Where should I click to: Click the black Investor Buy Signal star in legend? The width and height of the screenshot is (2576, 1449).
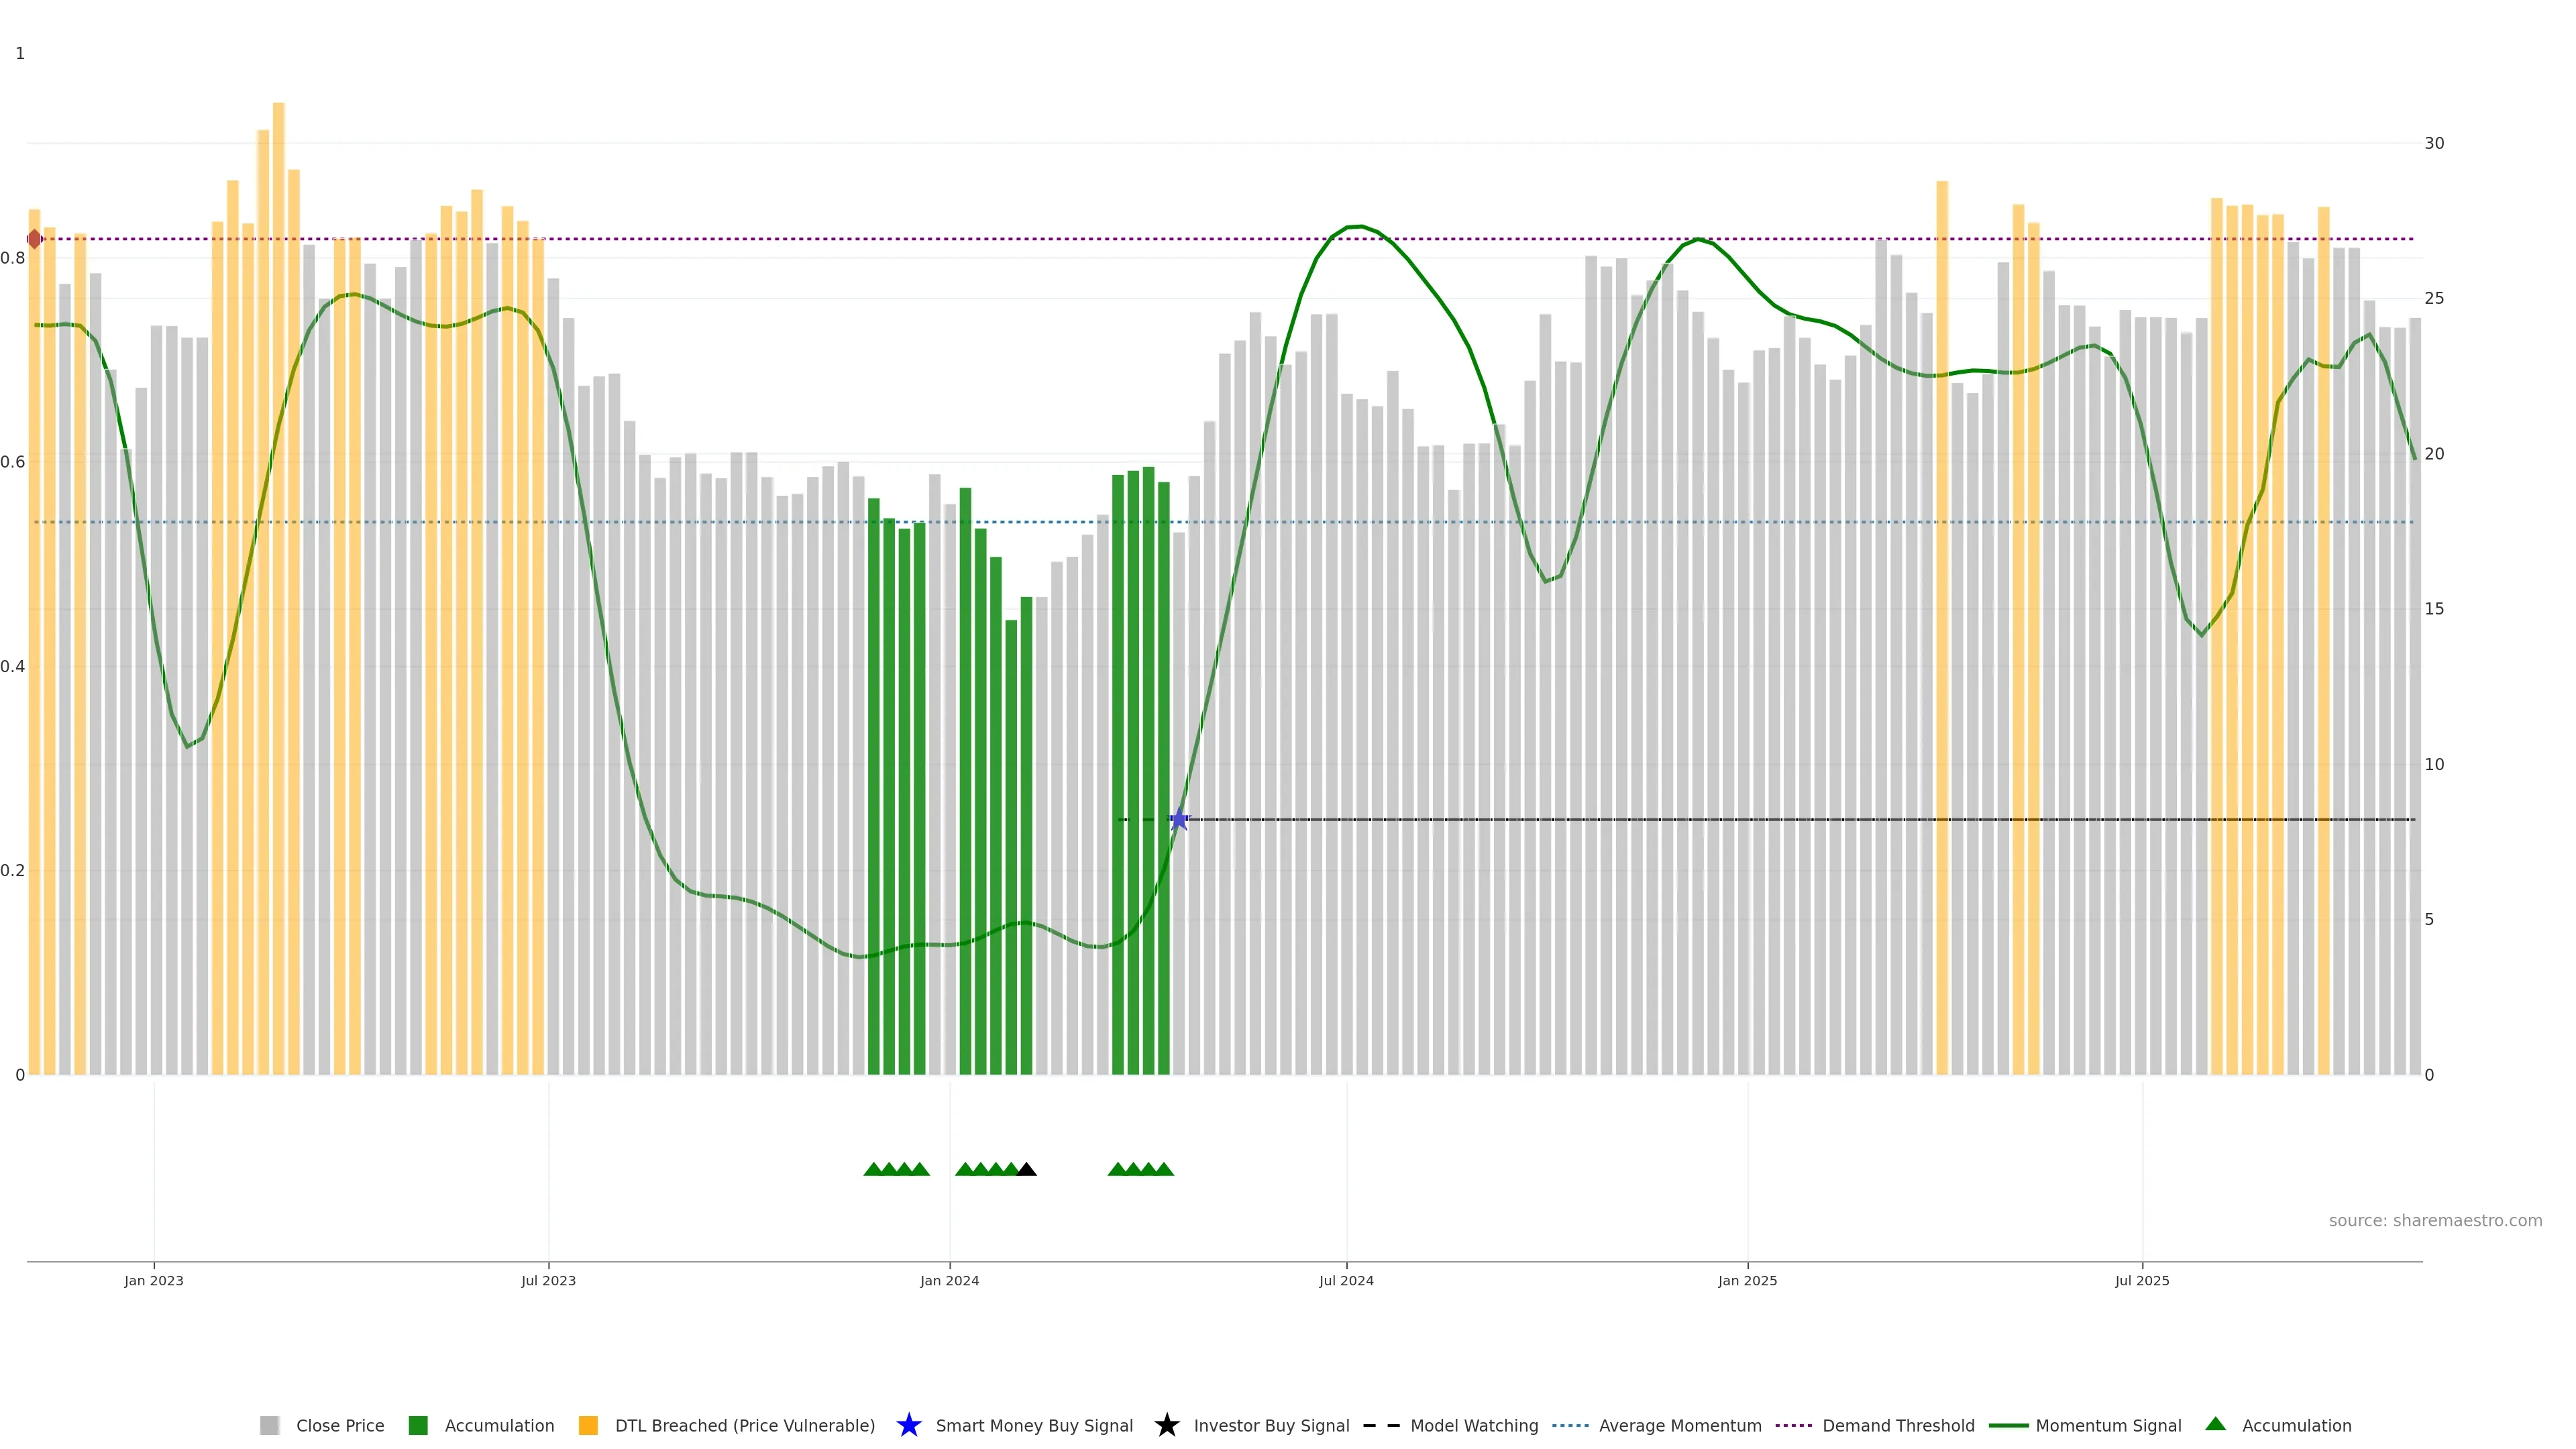pyautogui.click(x=1166, y=1425)
